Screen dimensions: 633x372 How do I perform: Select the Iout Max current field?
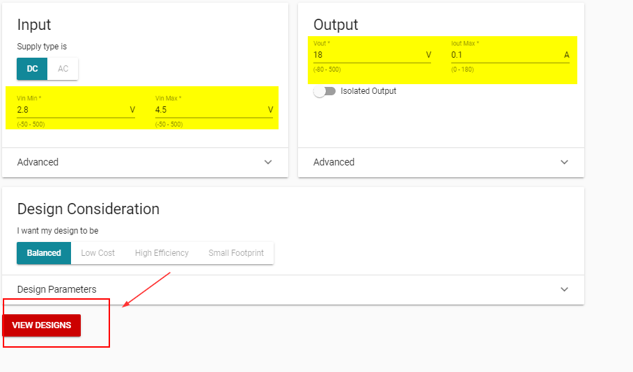coord(505,55)
